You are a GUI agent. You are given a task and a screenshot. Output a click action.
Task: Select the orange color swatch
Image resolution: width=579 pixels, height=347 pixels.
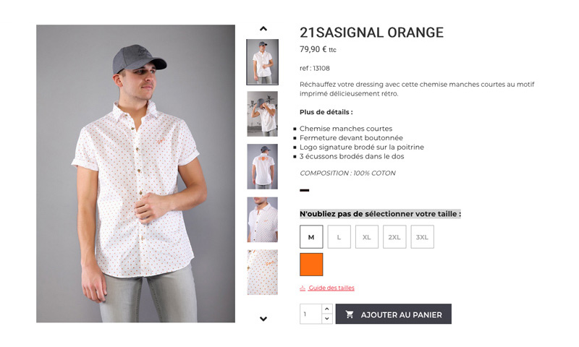[x=311, y=265]
